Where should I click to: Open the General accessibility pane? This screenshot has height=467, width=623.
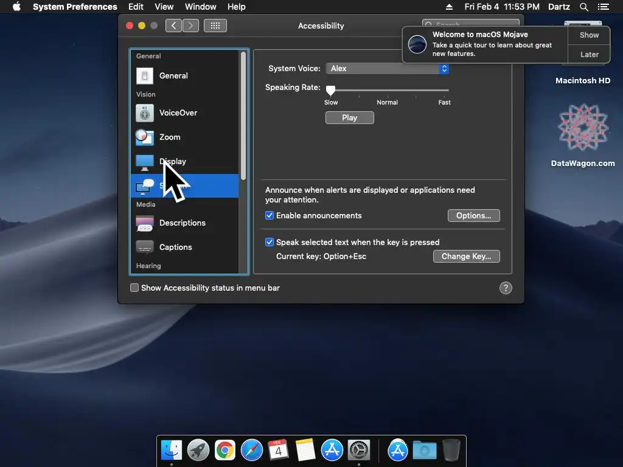click(185, 75)
